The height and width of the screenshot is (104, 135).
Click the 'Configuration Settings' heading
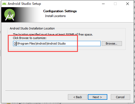60,11
